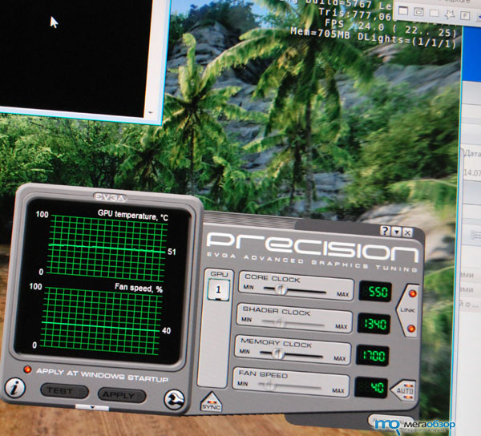Click the dotted rectangle region icon in capture toolbar
This screenshot has height=436, width=481.
pyautogui.click(x=434, y=13)
